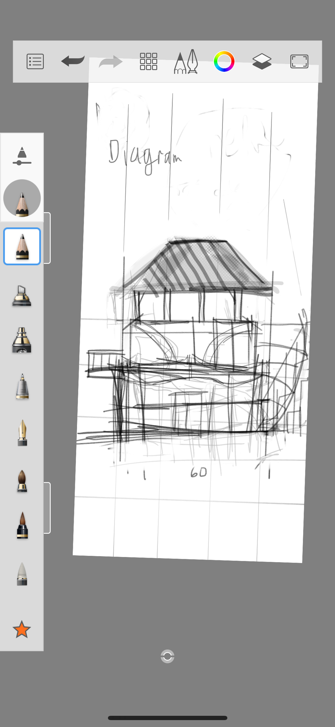Tap the upper side handle beside brush palette
The image size is (335, 727).
tap(47, 238)
